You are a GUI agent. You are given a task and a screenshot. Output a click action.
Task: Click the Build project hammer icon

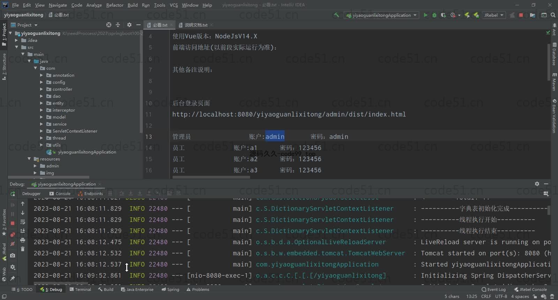pos(336,15)
